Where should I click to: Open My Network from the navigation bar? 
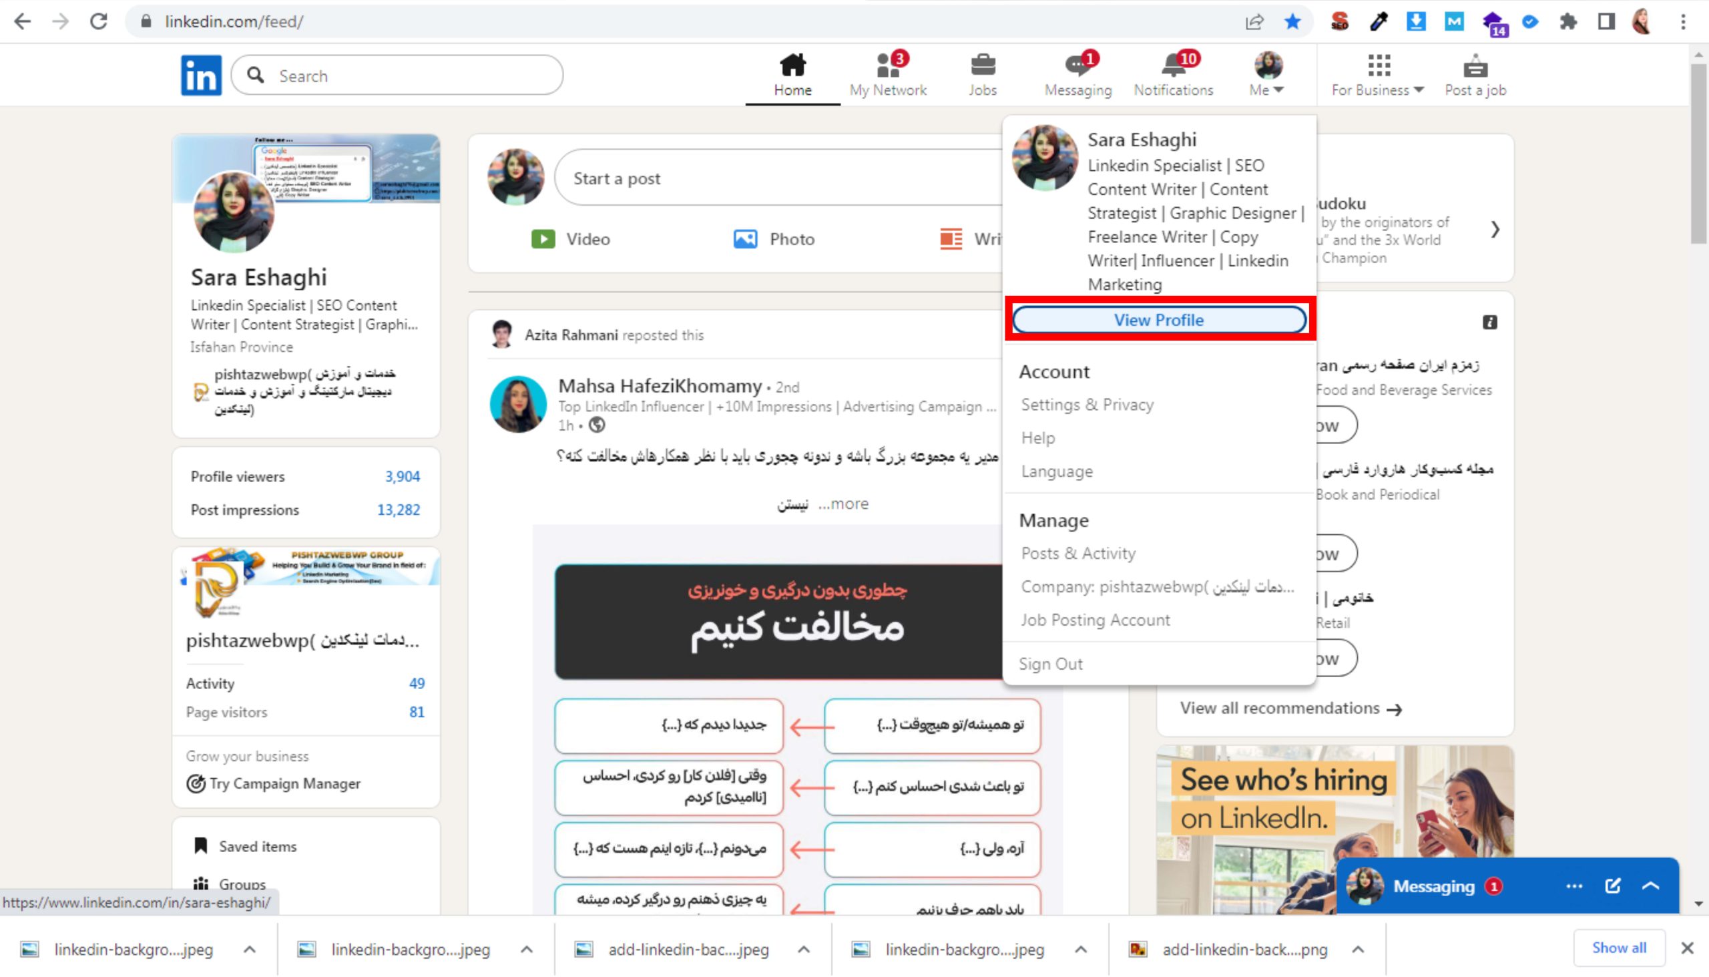[x=887, y=73]
